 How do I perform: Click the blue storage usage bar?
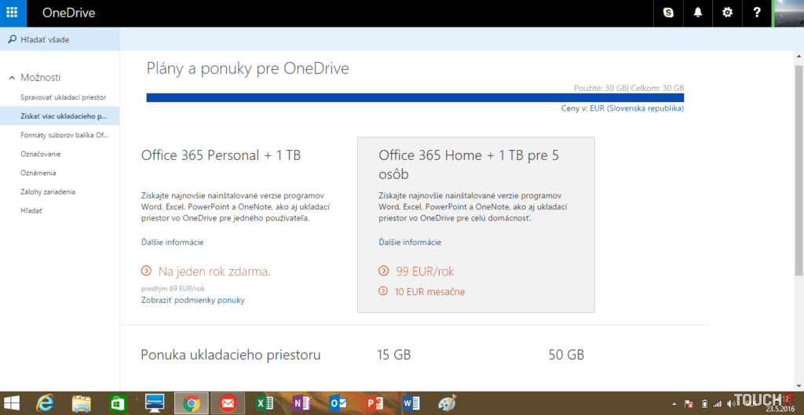click(x=415, y=98)
